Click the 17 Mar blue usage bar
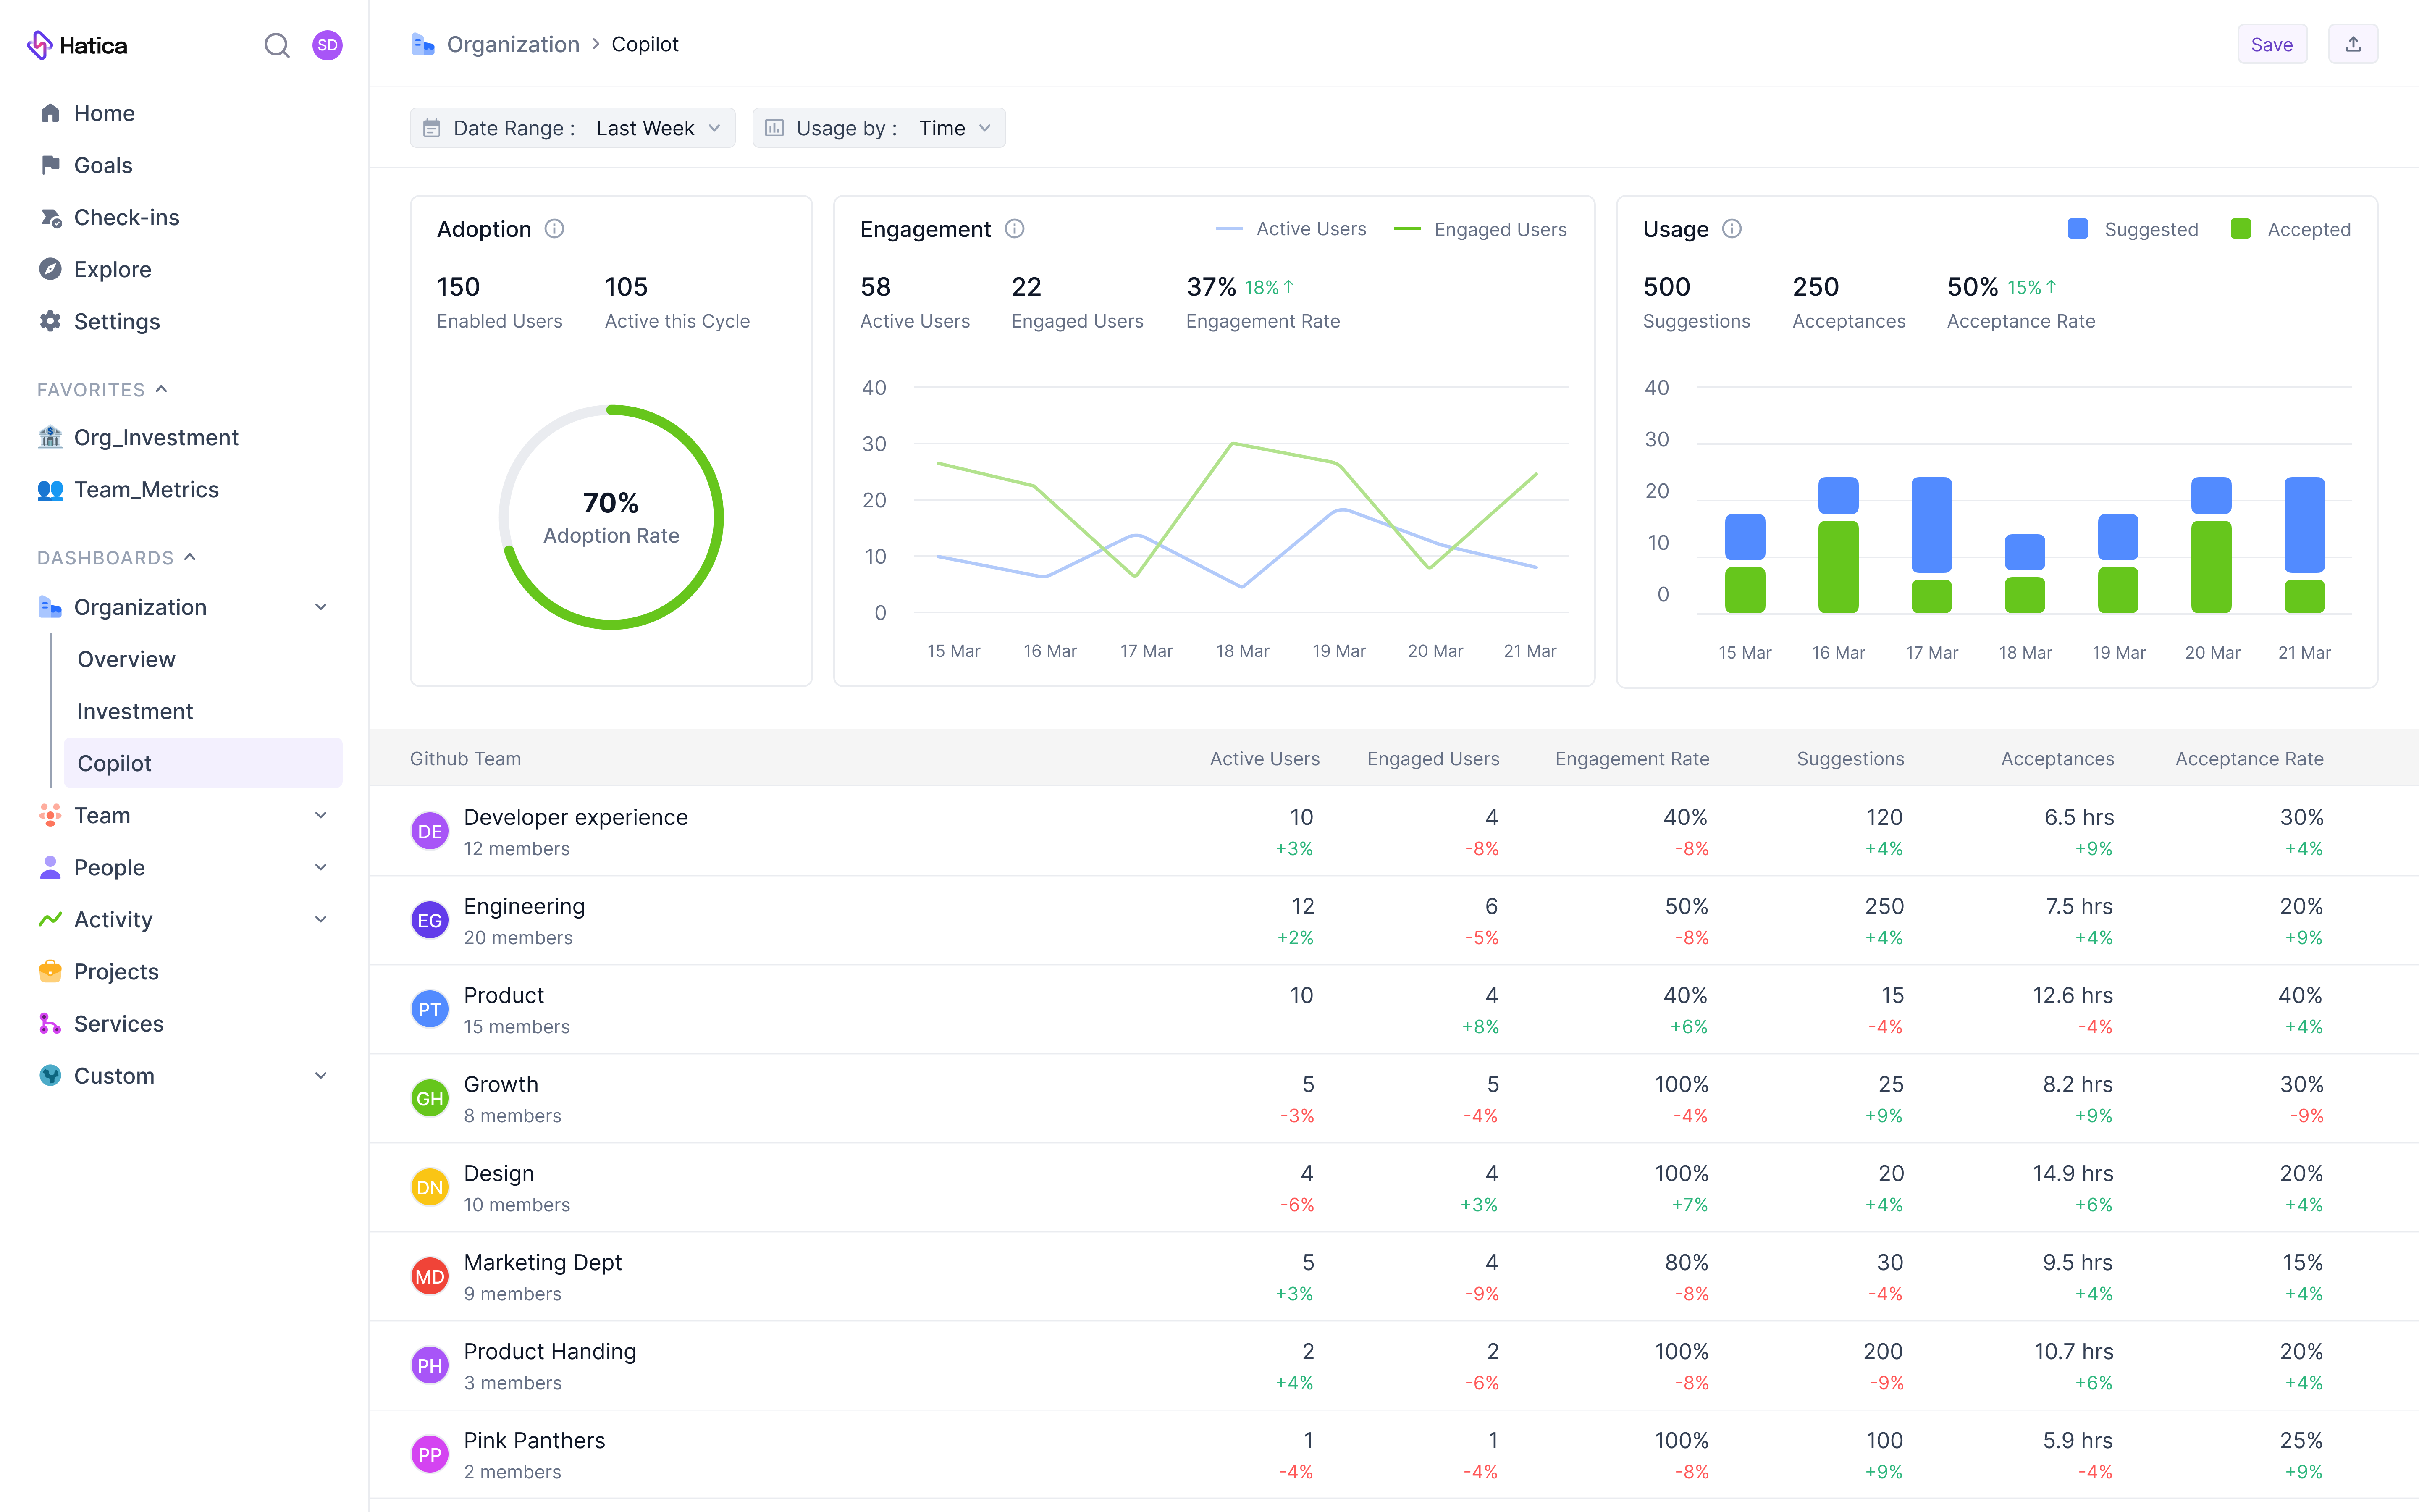The width and height of the screenshot is (2419, 1512). [1931, 525]
